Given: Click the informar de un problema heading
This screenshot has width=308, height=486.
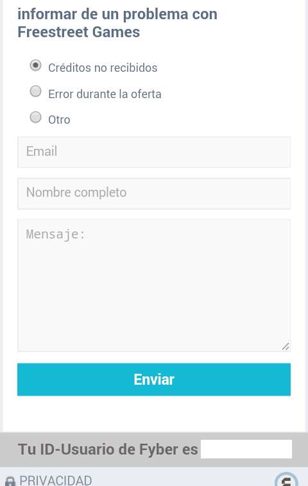Looking at the screenshot, I should 117,23.
